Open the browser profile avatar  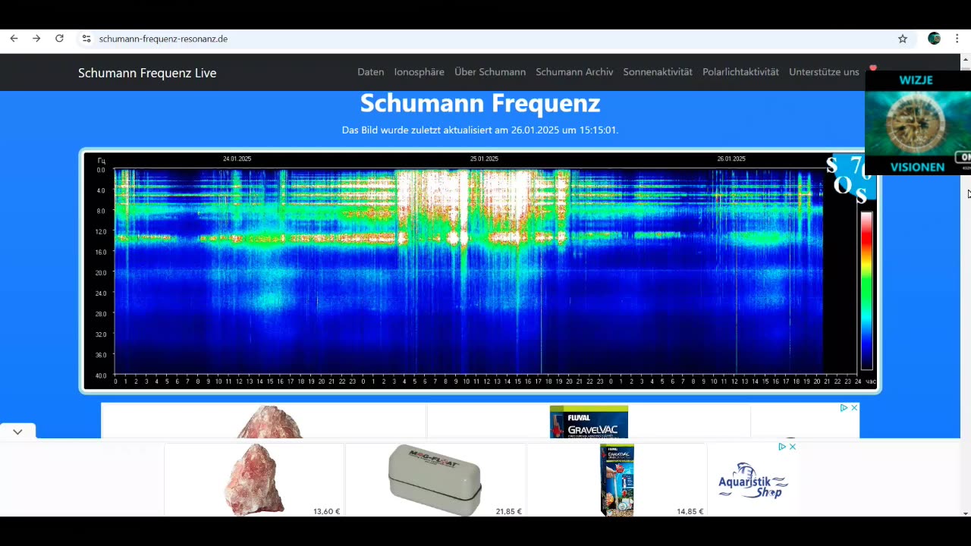point(935,39)
